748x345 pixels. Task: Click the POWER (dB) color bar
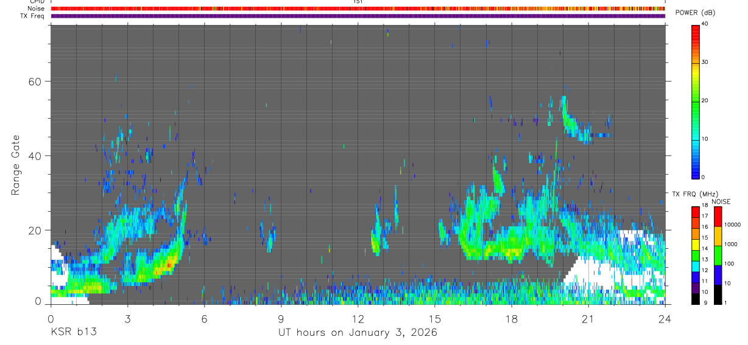[696, 101]
